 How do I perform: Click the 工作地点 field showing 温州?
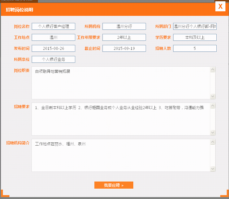(x=54, y=38)
